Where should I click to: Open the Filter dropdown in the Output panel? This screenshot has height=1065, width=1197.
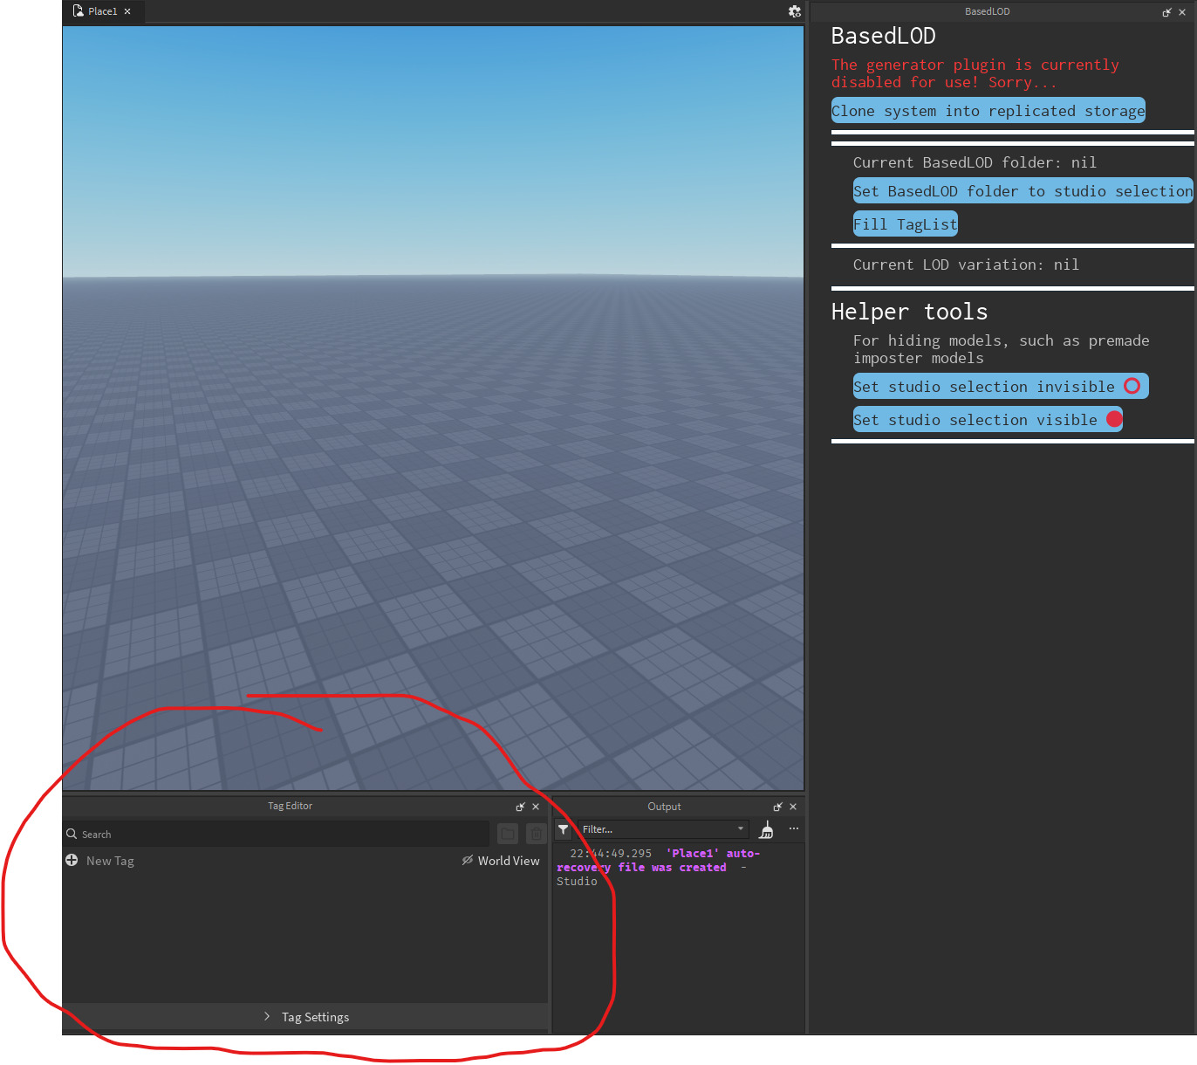[x=739, y=829]
